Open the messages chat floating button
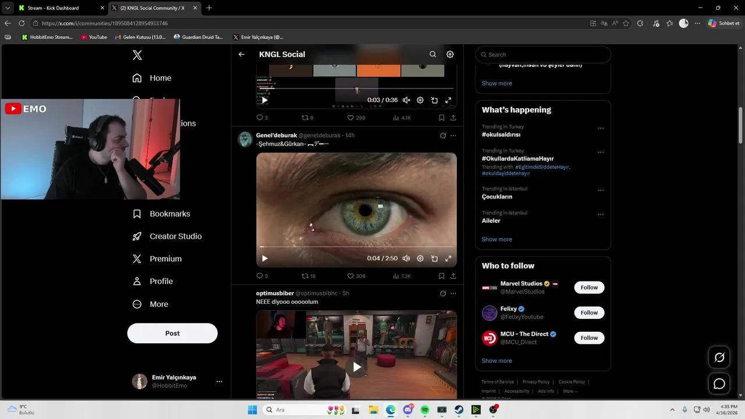745x419 pixels. pos(719,384)
